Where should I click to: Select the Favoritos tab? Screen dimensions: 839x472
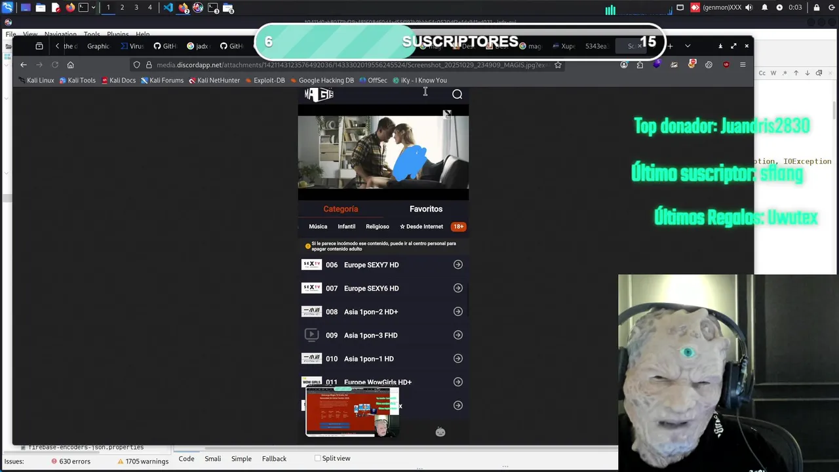426,209
